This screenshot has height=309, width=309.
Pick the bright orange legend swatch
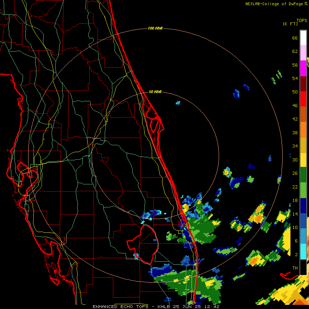click(x=303, y=129)
